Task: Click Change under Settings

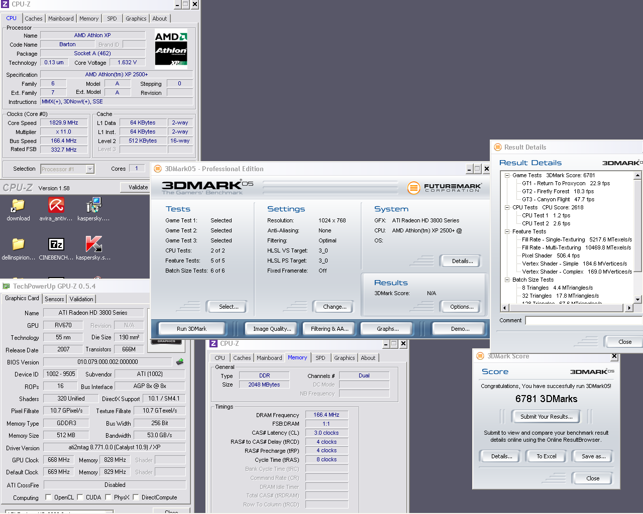Action: 335,307
